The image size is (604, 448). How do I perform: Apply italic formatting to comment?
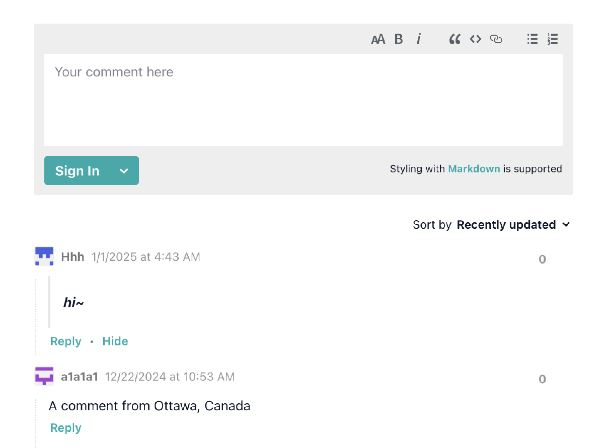pyautogui.click(x=419, y=39)
